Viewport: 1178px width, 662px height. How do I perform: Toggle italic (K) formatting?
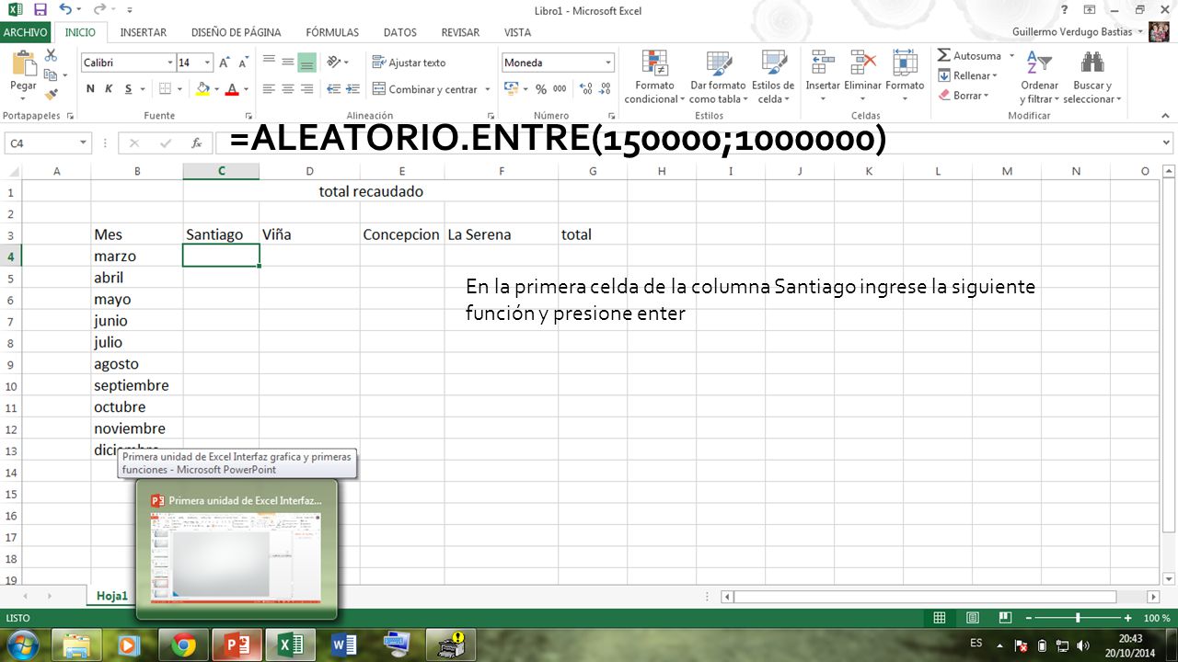click(x=109, y=89)
